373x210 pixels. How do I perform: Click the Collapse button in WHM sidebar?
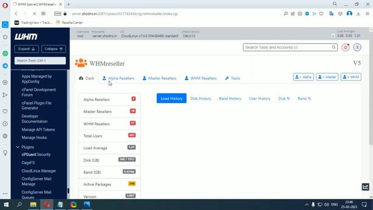54,49
